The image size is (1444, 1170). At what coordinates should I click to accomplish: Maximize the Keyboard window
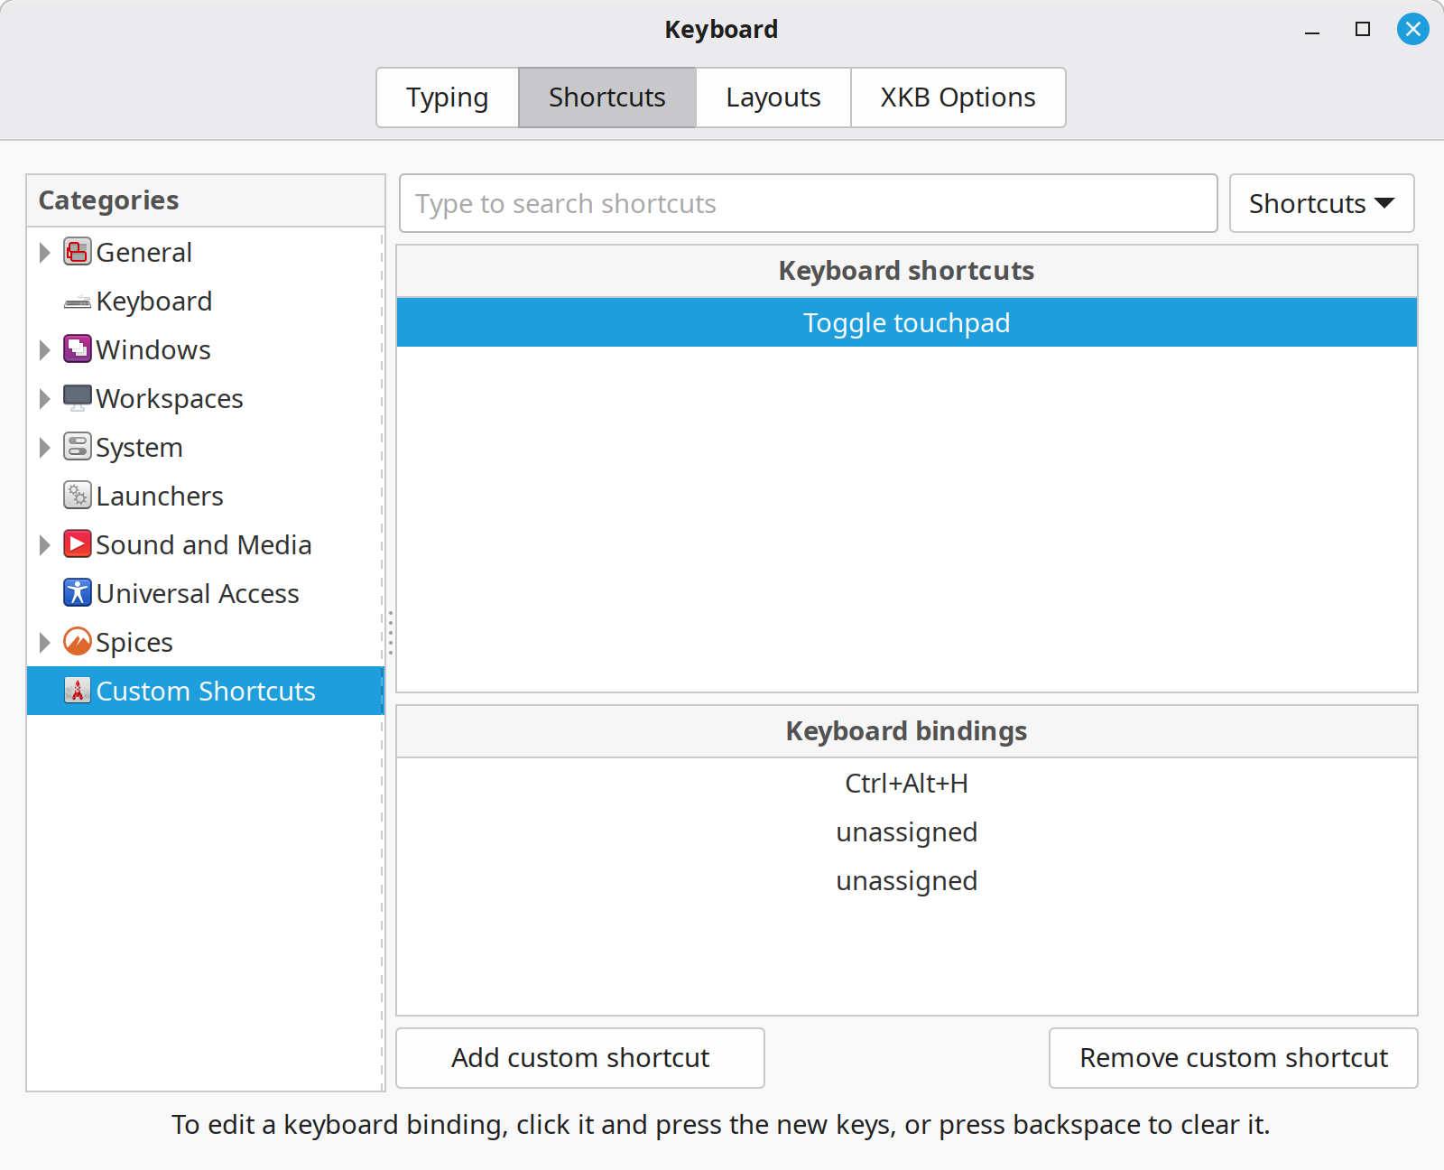pyautogui.click(x=1363, y=29)
